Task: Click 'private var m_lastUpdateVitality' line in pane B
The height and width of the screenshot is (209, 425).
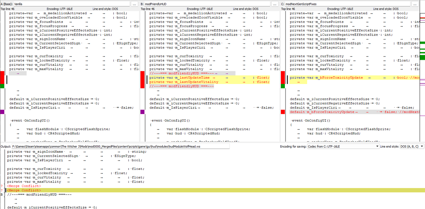Action: click(x=209, y=82)
